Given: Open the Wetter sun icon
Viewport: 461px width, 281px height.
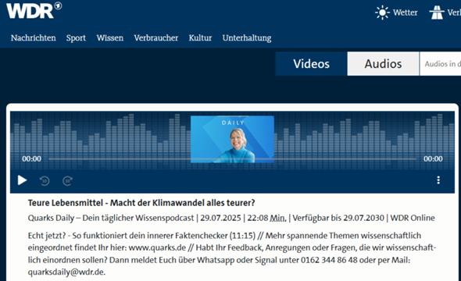Looking at the screenshot, I should pos(382,12).
